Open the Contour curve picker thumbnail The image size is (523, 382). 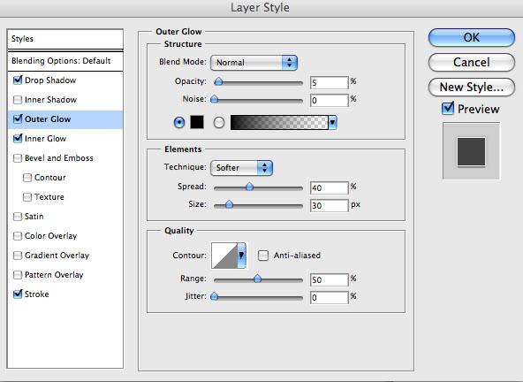pyautogui.click(x=224, y=256)
